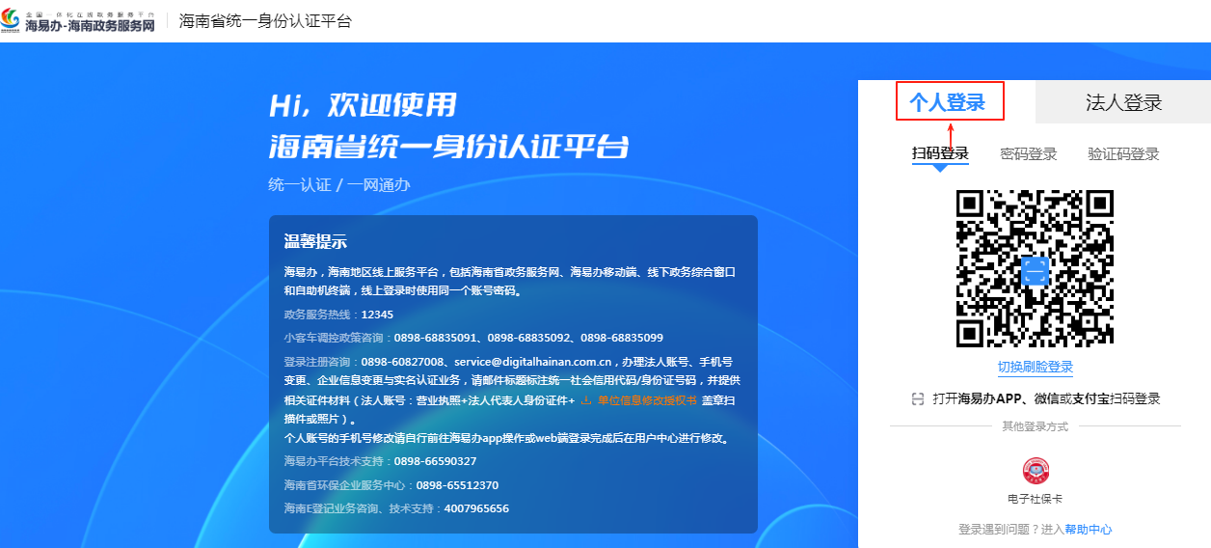Viewport: 1211px width, 548px height.
Task: Click the scan icon at the QR code center
Action: pos(1035,270)
